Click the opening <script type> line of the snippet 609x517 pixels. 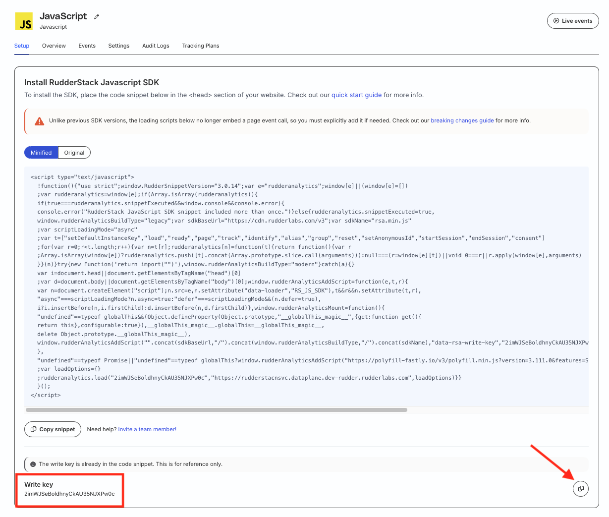point(82,177)
